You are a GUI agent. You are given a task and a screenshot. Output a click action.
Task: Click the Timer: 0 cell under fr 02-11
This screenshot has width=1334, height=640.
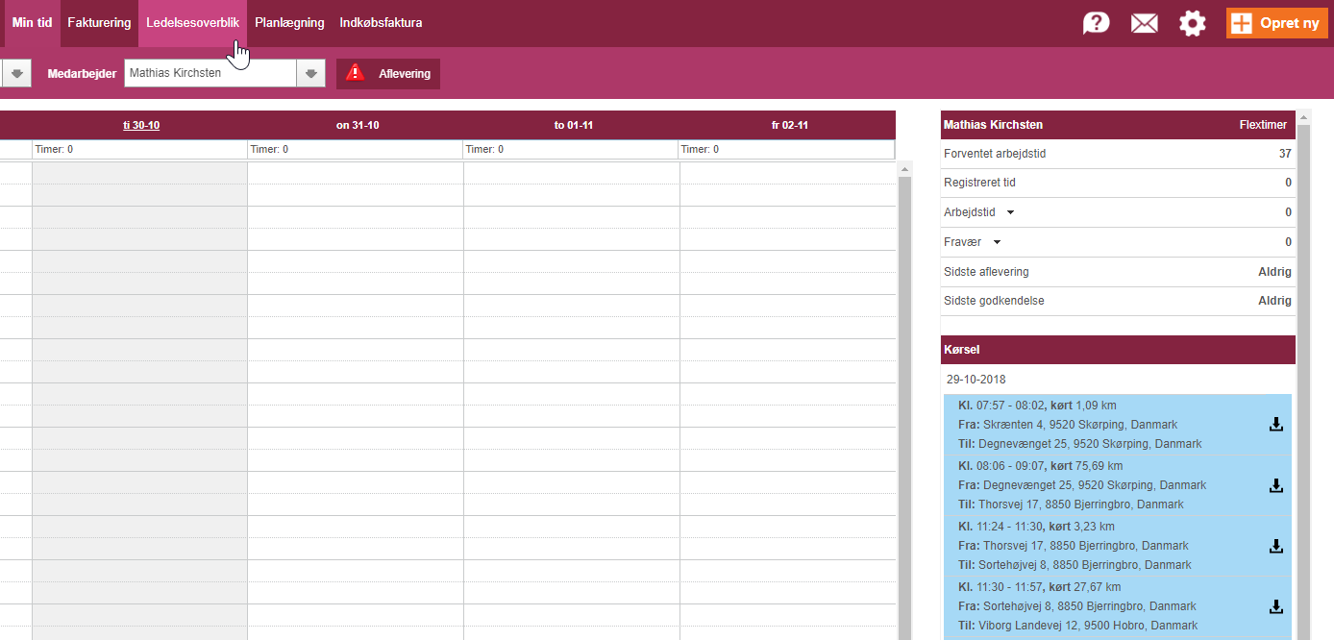click(786, 150)
